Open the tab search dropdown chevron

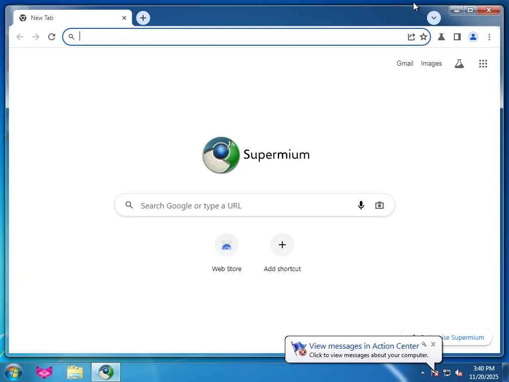(x=433, y=18)
